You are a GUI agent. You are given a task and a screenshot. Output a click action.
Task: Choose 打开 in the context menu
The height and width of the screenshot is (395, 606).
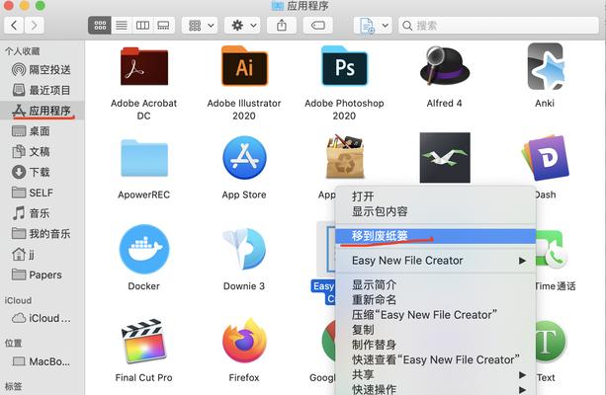[435, 197]
